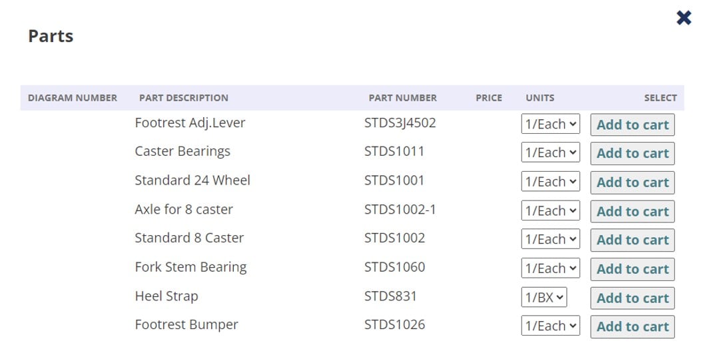Add Standard 24 Wheel to cart
The width and height of the screenshot is (702, 353).
pos(632,182)
